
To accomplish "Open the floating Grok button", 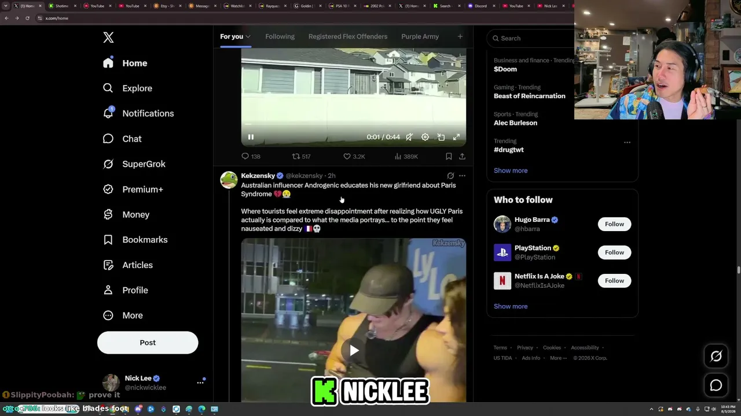I will pos(716,356).
